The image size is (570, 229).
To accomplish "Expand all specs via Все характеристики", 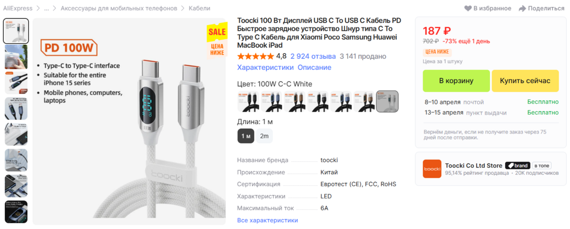I will 267,220.
